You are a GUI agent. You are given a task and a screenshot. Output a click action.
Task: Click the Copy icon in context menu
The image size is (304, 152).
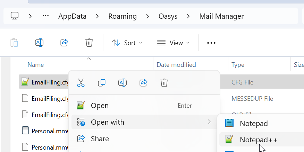click(102, 83)
